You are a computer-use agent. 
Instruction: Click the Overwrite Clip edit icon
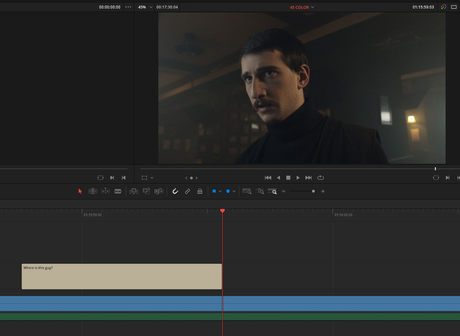click(146, 191)
